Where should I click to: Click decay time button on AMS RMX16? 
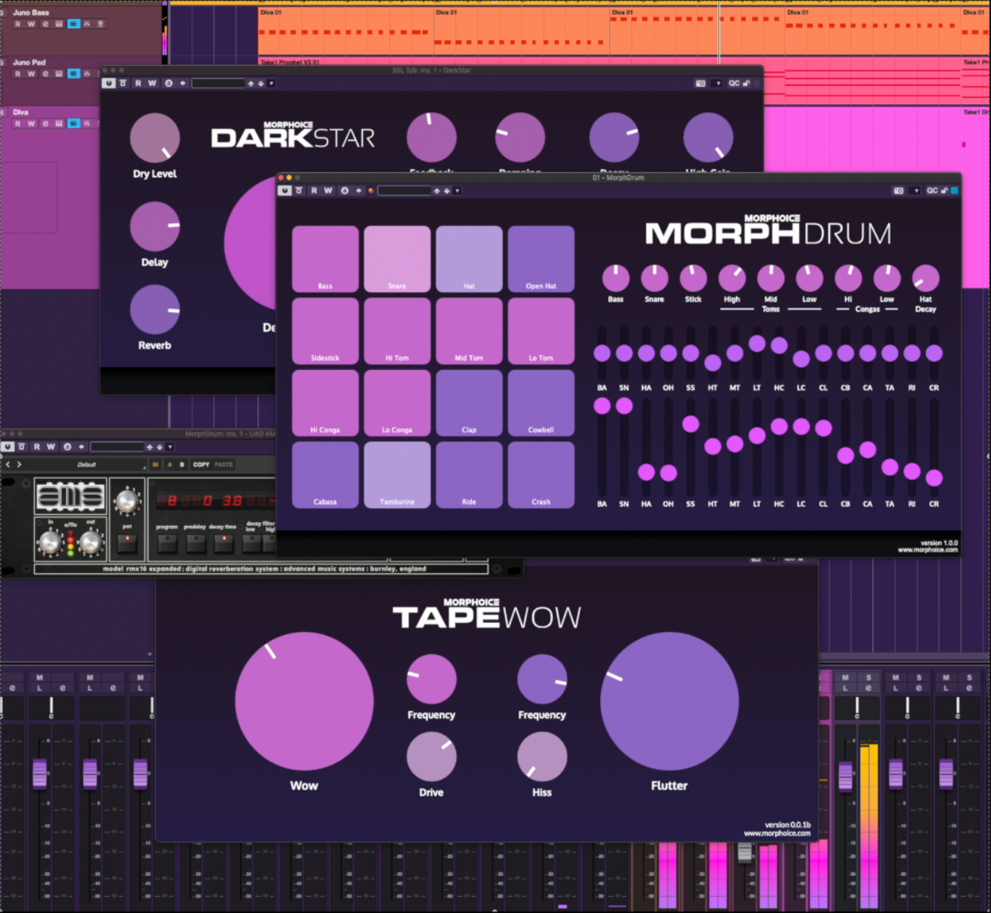[223, 543]
